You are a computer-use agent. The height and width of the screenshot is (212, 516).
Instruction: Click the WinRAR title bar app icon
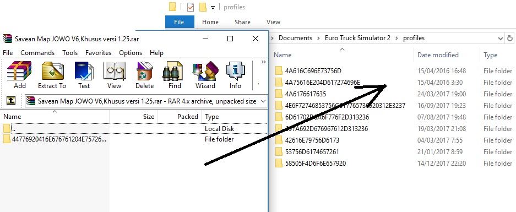[8, 39]
